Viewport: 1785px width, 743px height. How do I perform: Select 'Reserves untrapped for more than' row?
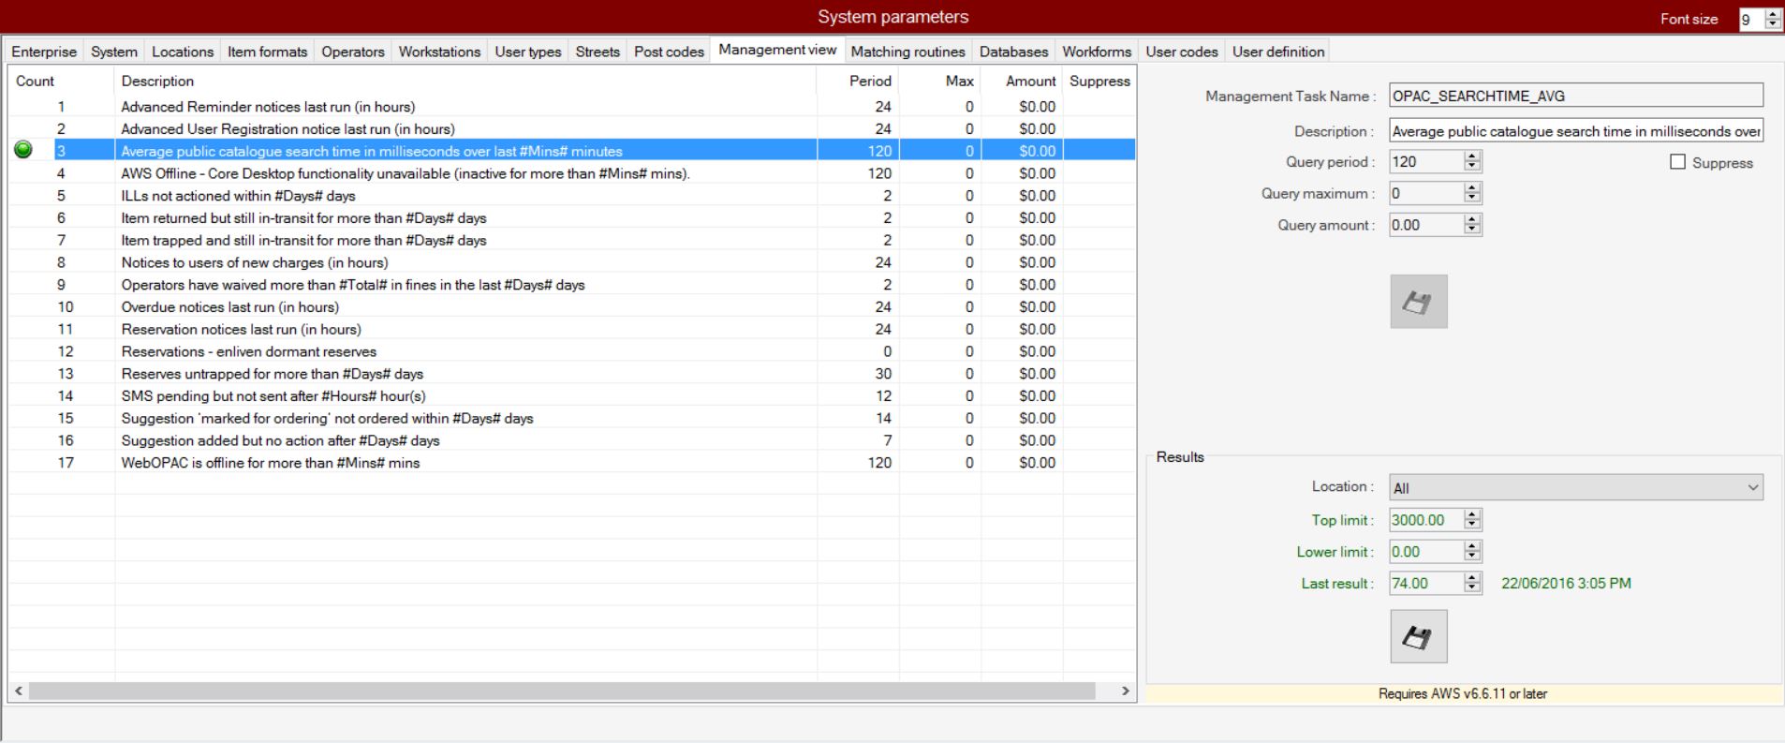click(x=572, y=374)
